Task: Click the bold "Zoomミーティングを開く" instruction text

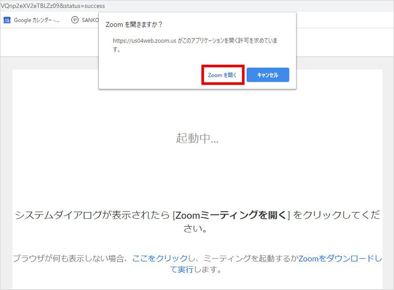Action: click(x=230, y=215)
